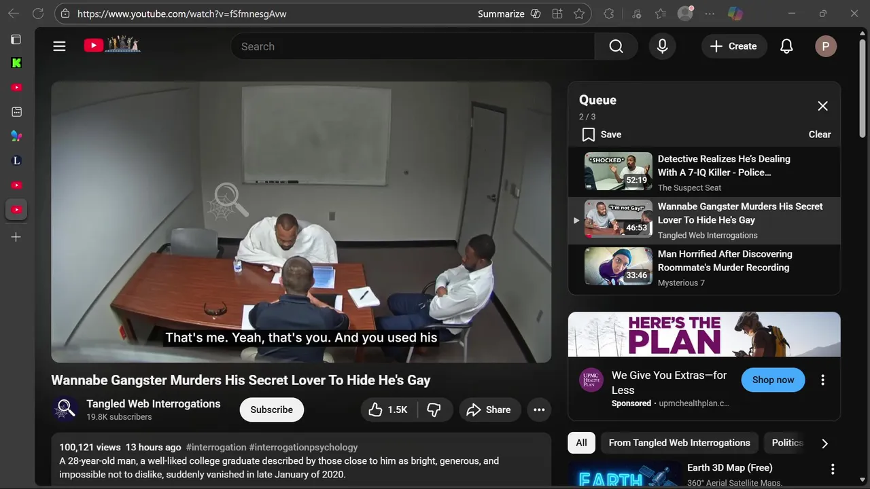Screen dimensions: 870x489
Task: Open account avatar menu P
Action: (x=826, y=46)
